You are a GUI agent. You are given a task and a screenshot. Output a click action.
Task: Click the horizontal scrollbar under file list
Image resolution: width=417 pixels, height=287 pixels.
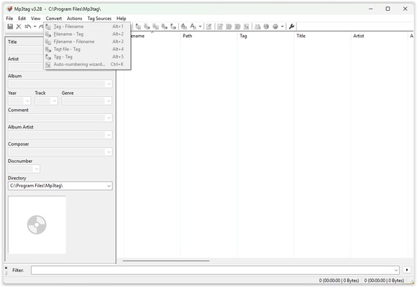[166, 260]
